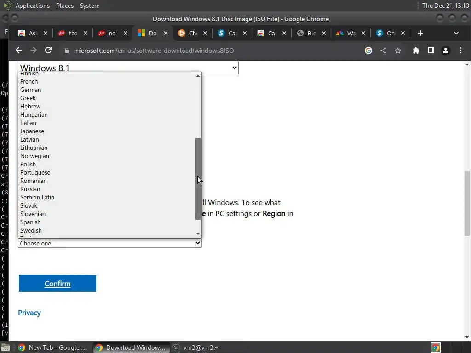Screen dimensions: 471x353
Task: Click the language list scroll-up arrow
Action: tap(198, 76)
